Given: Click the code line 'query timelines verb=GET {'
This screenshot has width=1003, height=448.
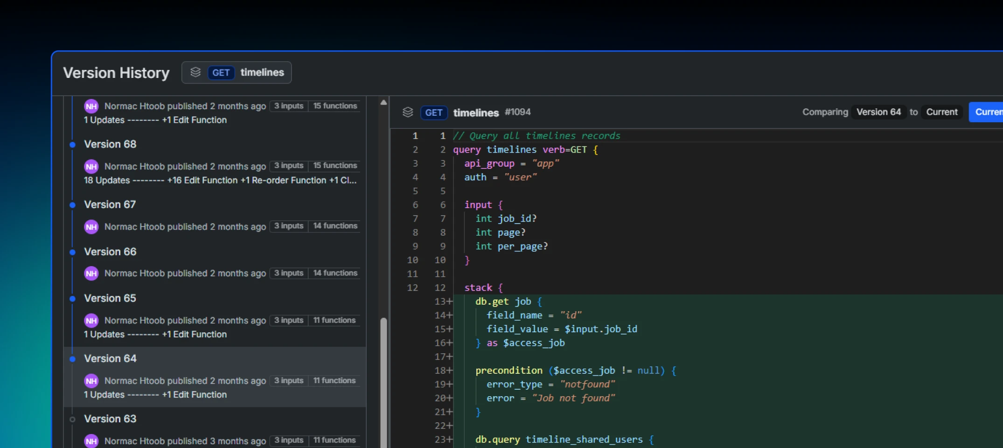Looking at the screenshot, I should [525, 150].
